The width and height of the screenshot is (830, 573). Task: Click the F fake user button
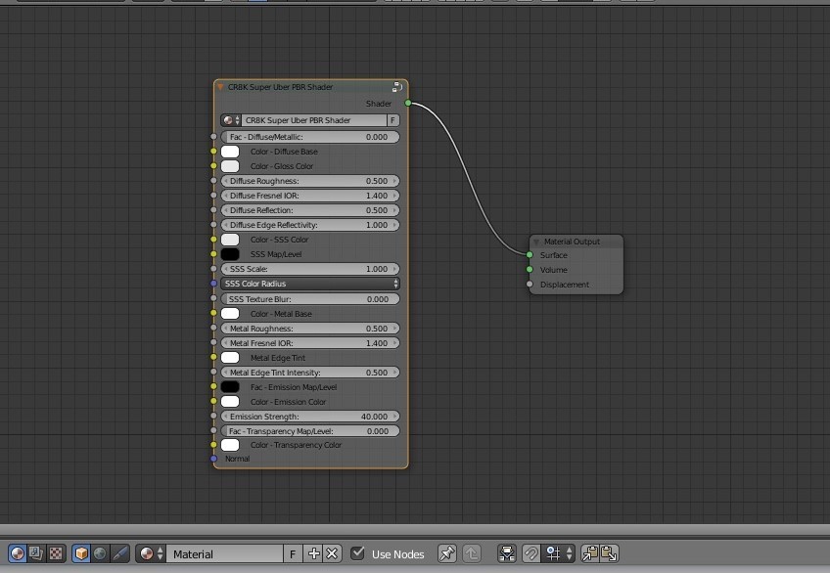click(x=292, y=553)
